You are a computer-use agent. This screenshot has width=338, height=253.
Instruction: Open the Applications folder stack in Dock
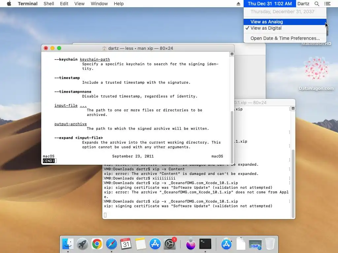(226, 244)
